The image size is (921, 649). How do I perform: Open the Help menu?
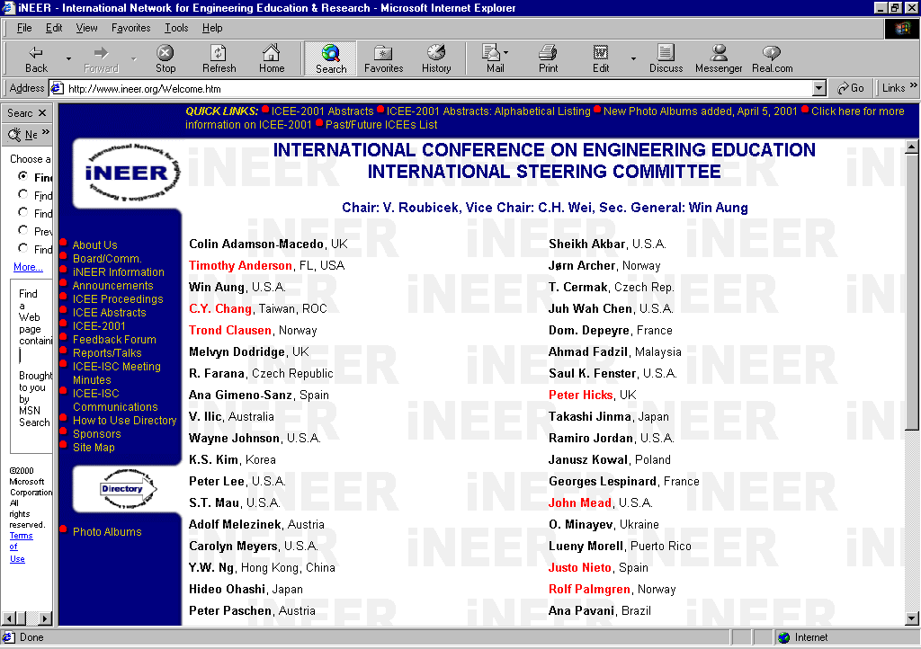click(x=212, y=28)
